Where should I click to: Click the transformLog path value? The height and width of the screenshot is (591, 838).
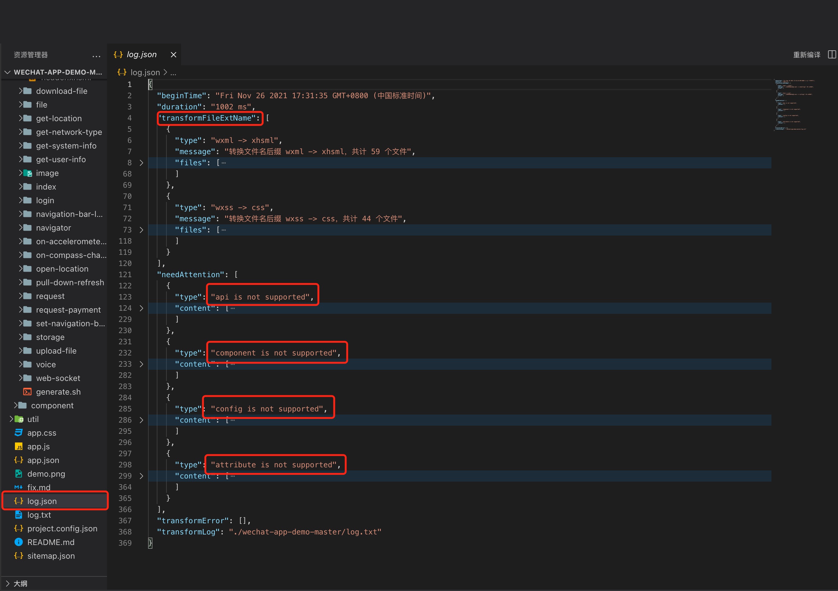(x=305, y=532)
